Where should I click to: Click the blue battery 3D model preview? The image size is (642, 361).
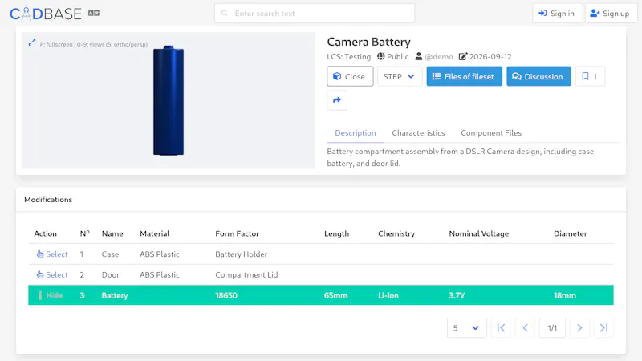coord(169,101)
